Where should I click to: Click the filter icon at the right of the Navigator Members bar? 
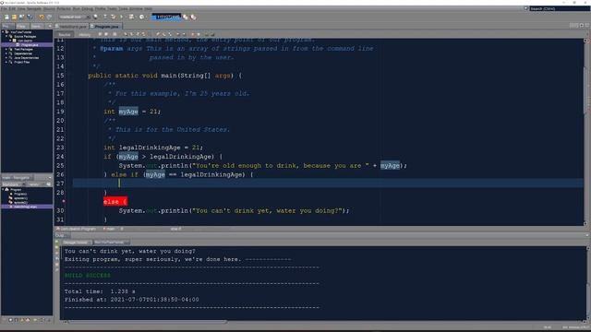point(48,184)
